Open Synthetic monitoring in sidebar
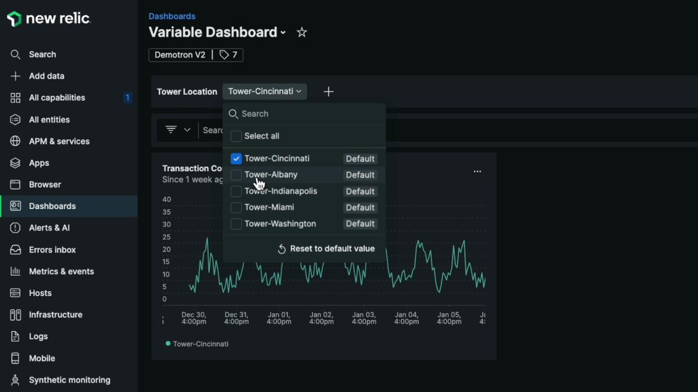 tap(69, 380)
